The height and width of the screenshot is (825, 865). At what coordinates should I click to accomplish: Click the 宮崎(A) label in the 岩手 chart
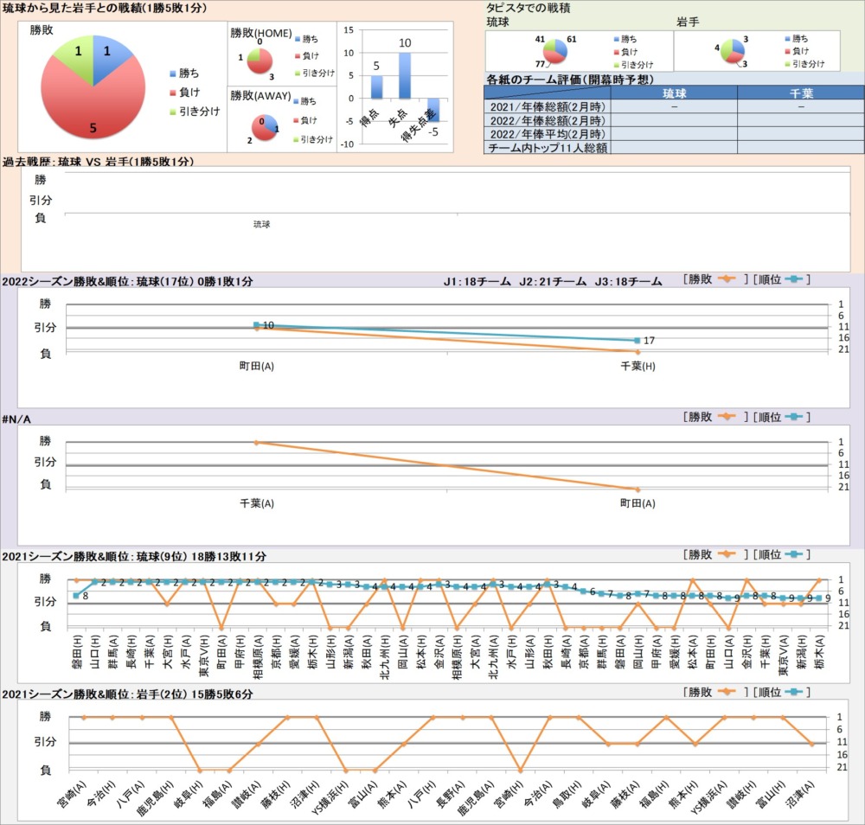[74, 794]
